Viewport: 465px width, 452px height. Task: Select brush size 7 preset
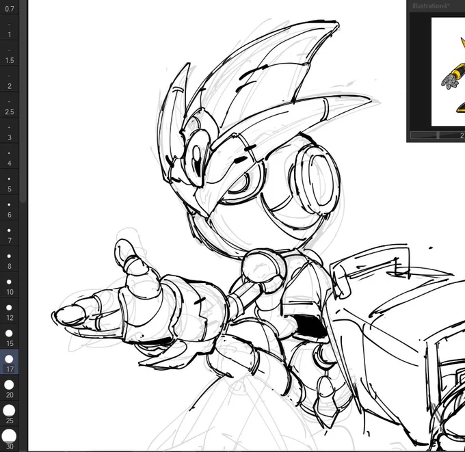pos(9,233)
